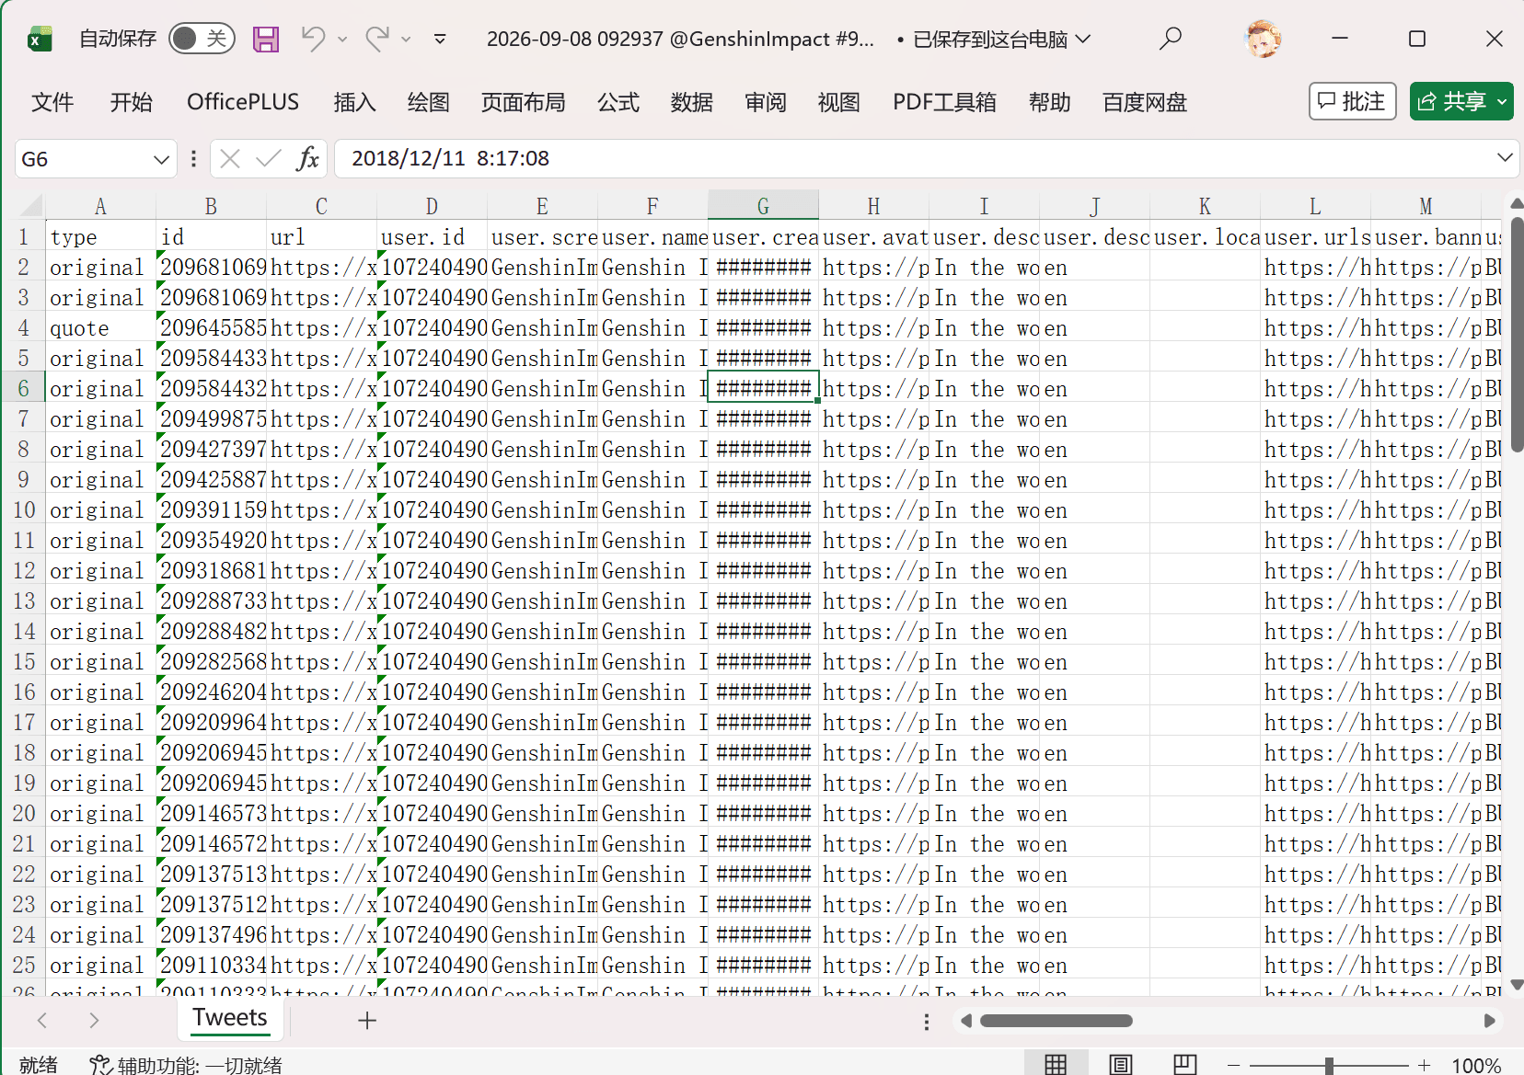Select all cells using corner triangle
This screenshot has height=1075, width=1524.
(x=31, y=206)
